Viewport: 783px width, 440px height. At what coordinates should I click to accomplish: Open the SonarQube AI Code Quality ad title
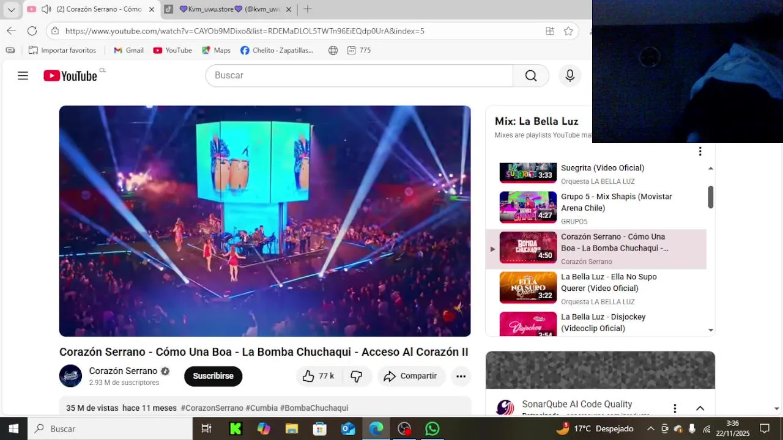point(577,404)
